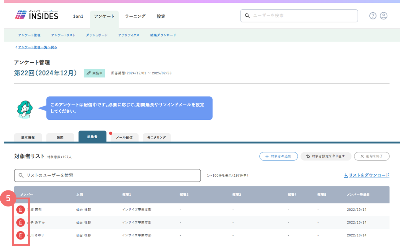
Task: Click 2022/10/14 in the あすか row
Action: [357, 222]
